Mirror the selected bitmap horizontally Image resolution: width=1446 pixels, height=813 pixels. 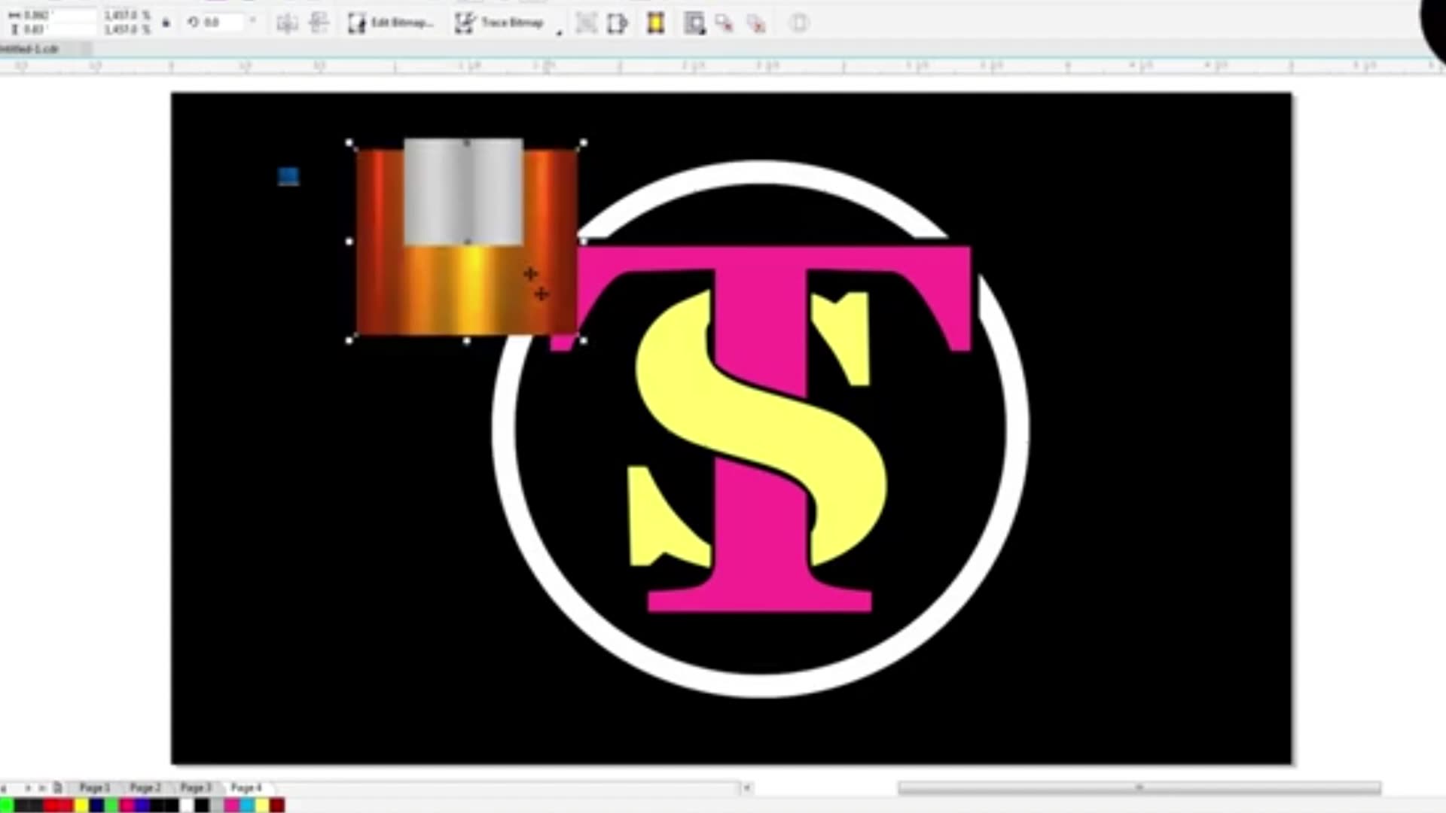[288, 23]
